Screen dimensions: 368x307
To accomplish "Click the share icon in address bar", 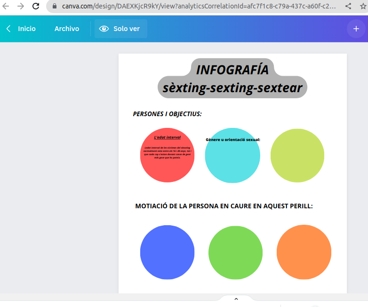I will 348,6.
